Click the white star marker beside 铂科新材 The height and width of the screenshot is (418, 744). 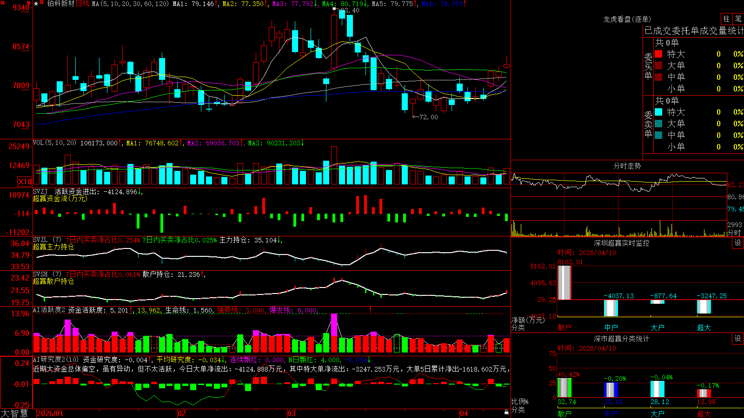(36, 4)
